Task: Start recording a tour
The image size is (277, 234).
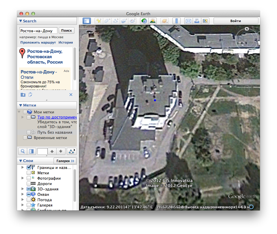Action: [x=133, y=21]
